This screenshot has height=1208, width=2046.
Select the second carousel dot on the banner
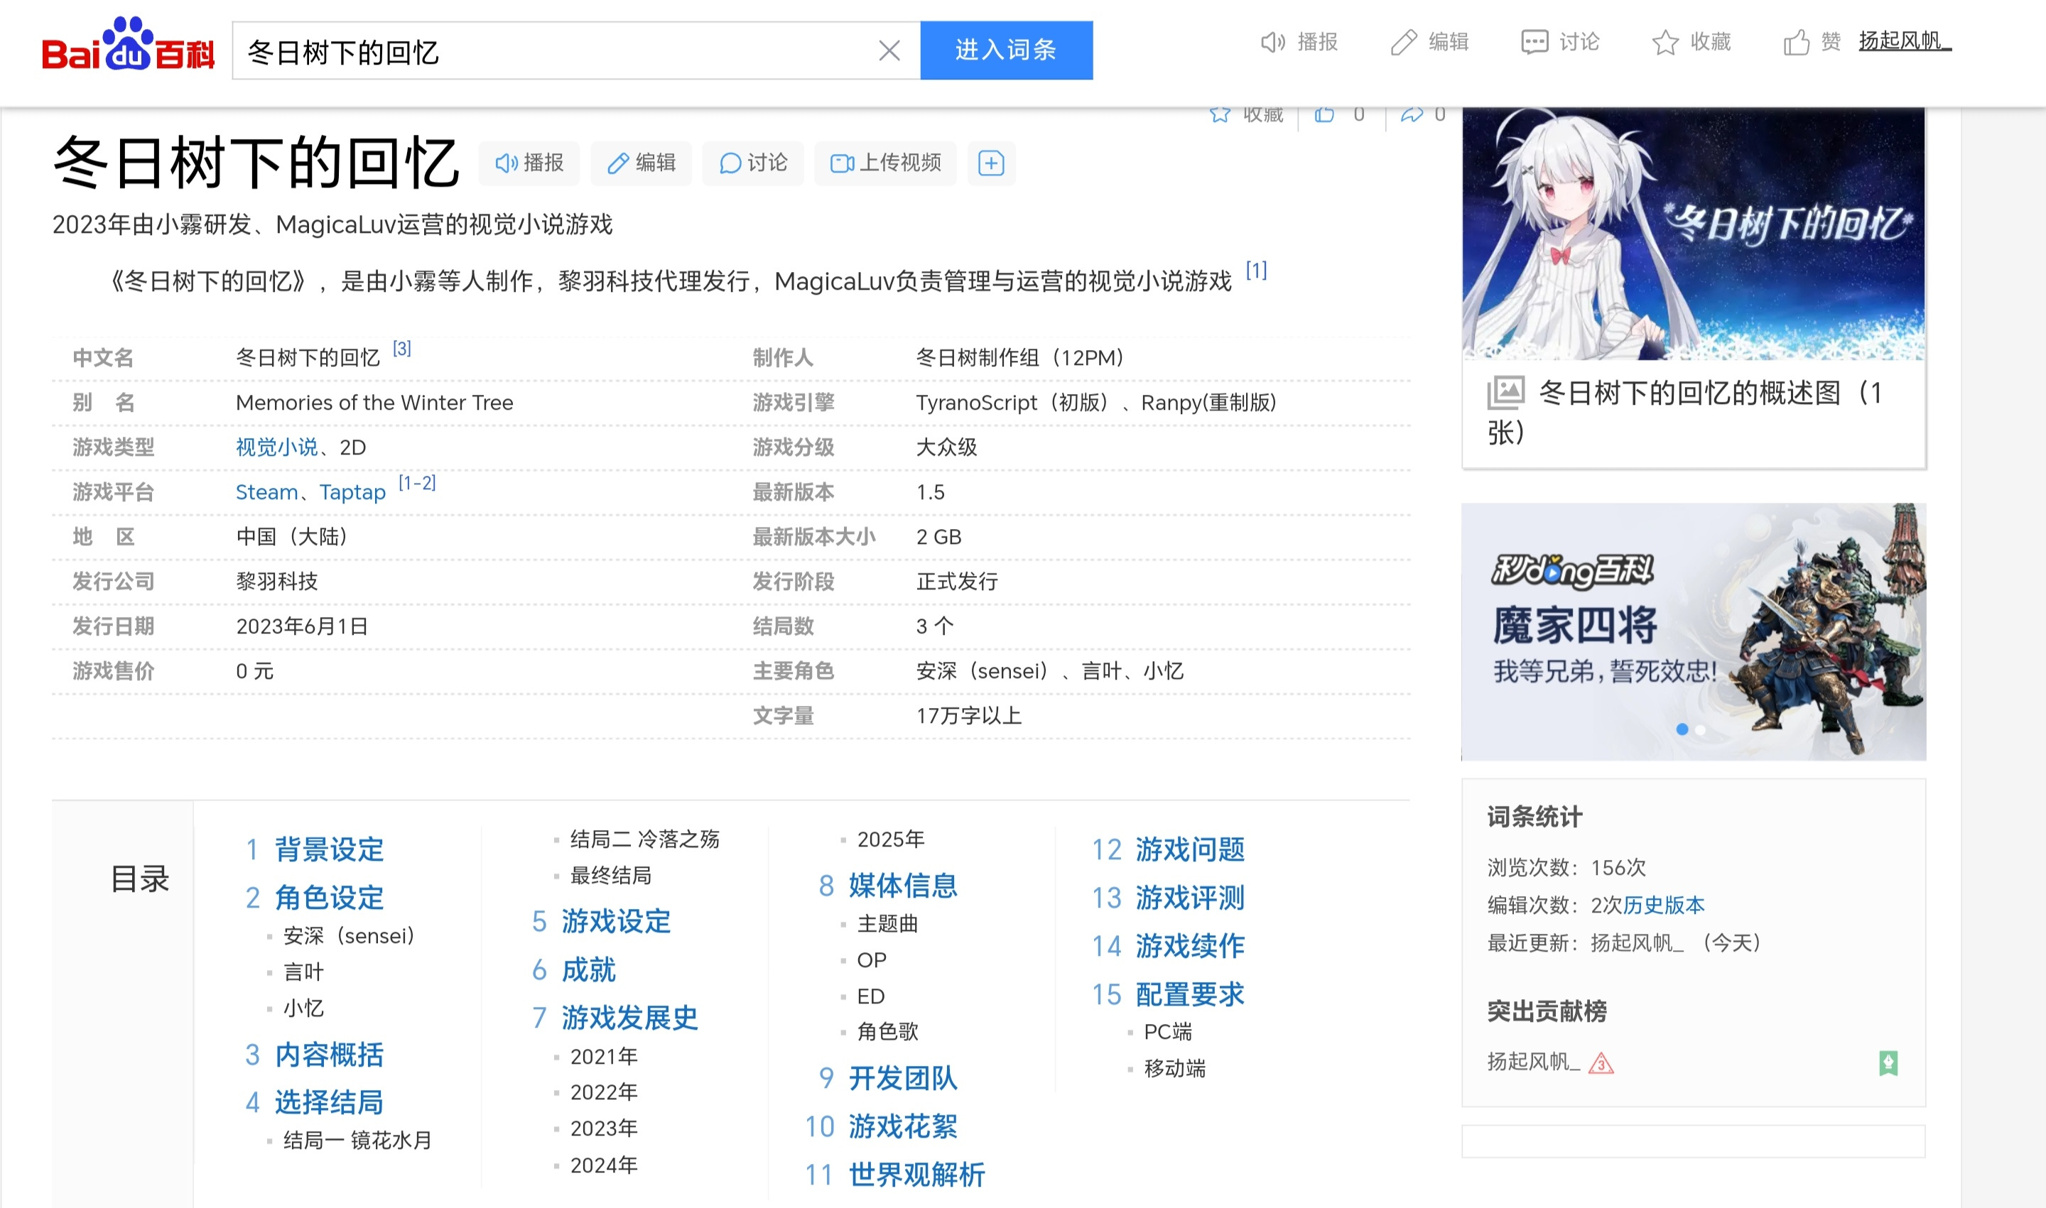tap(1700, 729)
